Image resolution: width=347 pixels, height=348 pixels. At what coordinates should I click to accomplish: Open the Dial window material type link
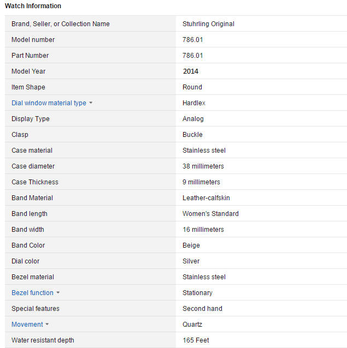[49, 103]
